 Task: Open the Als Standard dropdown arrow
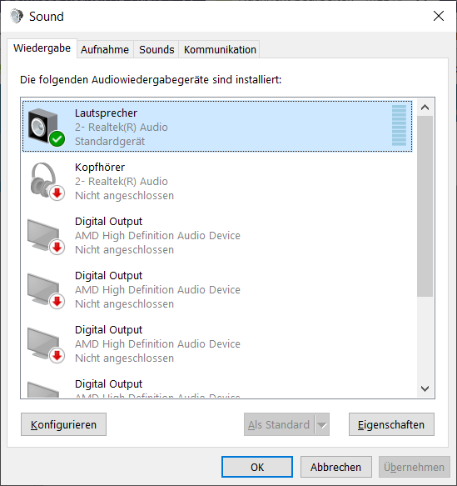322,424
